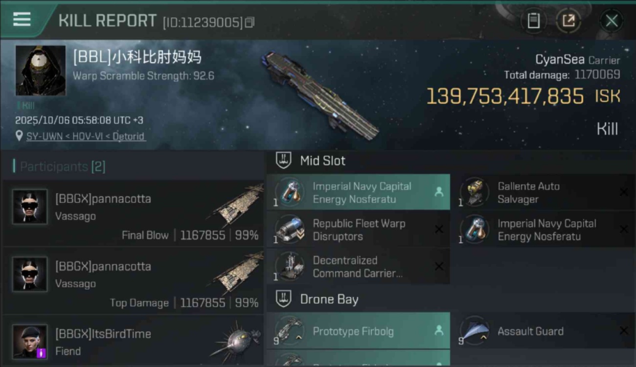This screenshot has width=636, height=367.
Task: Select Republic Fleet Warp Disruptors module
Action: (358, 229)
